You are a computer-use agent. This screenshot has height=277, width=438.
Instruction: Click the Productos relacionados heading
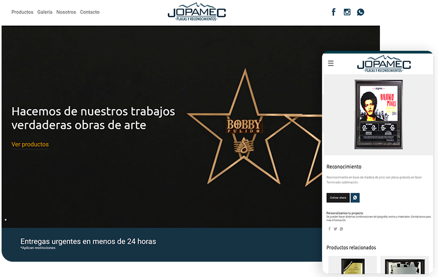(351, 247)
